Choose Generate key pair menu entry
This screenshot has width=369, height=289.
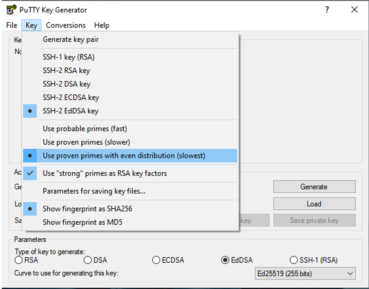(71, 40)
